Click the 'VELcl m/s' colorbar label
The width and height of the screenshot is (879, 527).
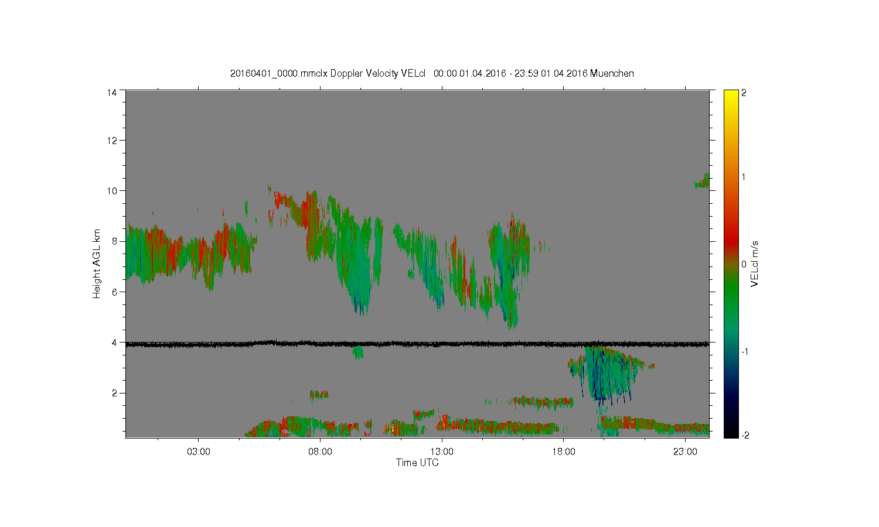[755, 263]
